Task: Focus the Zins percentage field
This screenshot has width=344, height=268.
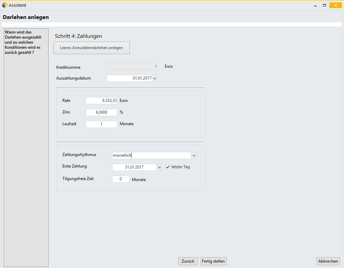Action: click(x=101, y=112)
